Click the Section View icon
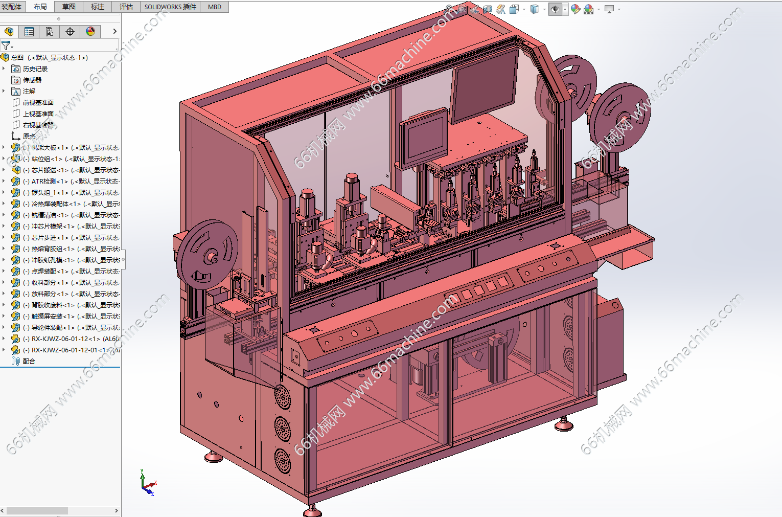782x517 pixels. [488, 9]
